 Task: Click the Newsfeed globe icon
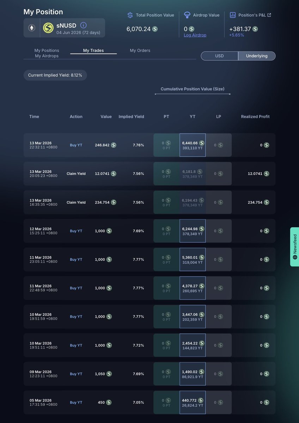point(295,257)
